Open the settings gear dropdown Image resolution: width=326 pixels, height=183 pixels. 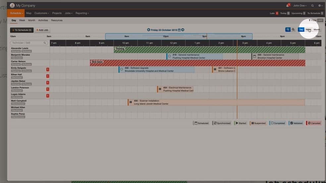[320, 6]
